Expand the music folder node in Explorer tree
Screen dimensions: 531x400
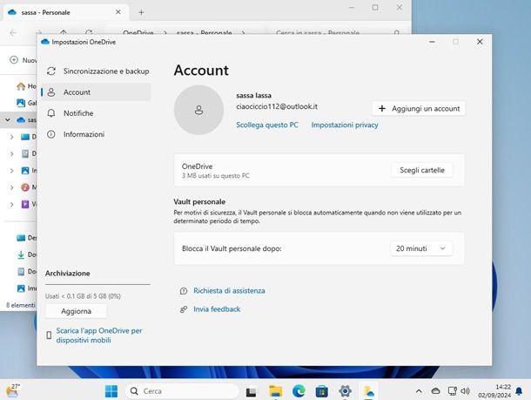coord(12,187)
